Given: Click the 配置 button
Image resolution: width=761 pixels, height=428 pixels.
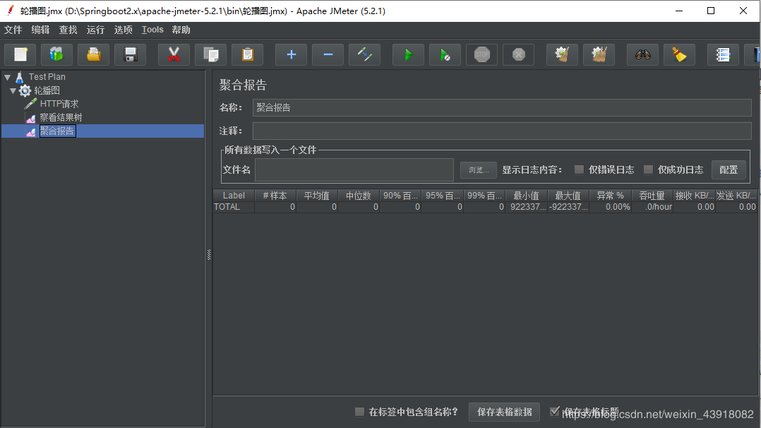Looking at the screenshot, I should [729, 170].
